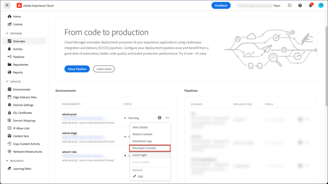The image size is (328, 184).
Task: Click the vertical page scrollbar
Action: tap(326, 66)
